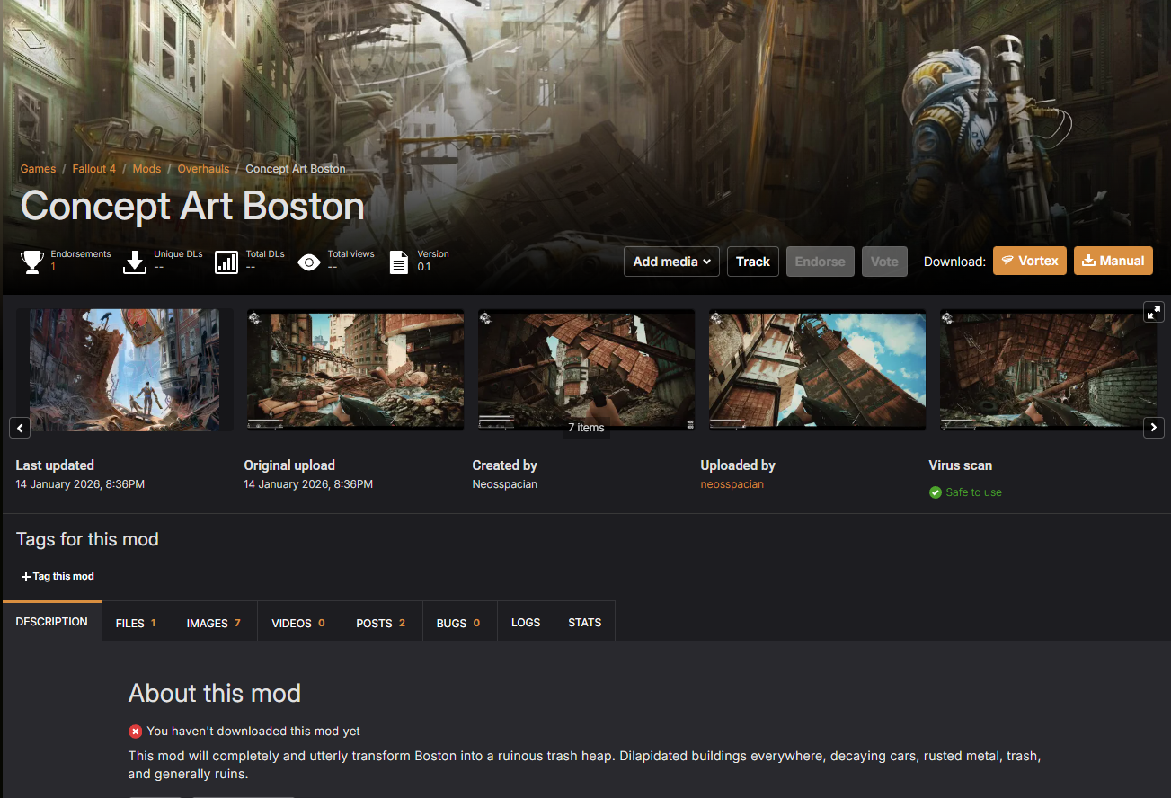The image size is (1171, 798).
Task: Click the greyed-out Endorse button
Action: (821, 262)
